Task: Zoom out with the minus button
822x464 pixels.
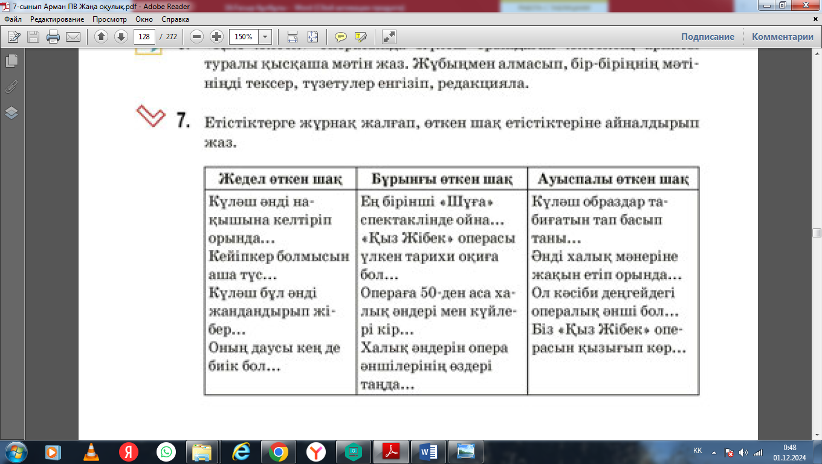Action: click(196, 37)
